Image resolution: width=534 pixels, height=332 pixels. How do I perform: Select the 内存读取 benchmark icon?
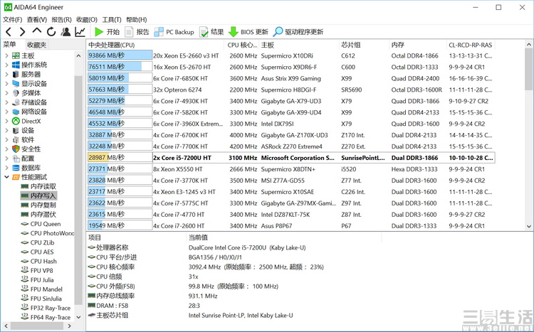[x=24, y=186]
